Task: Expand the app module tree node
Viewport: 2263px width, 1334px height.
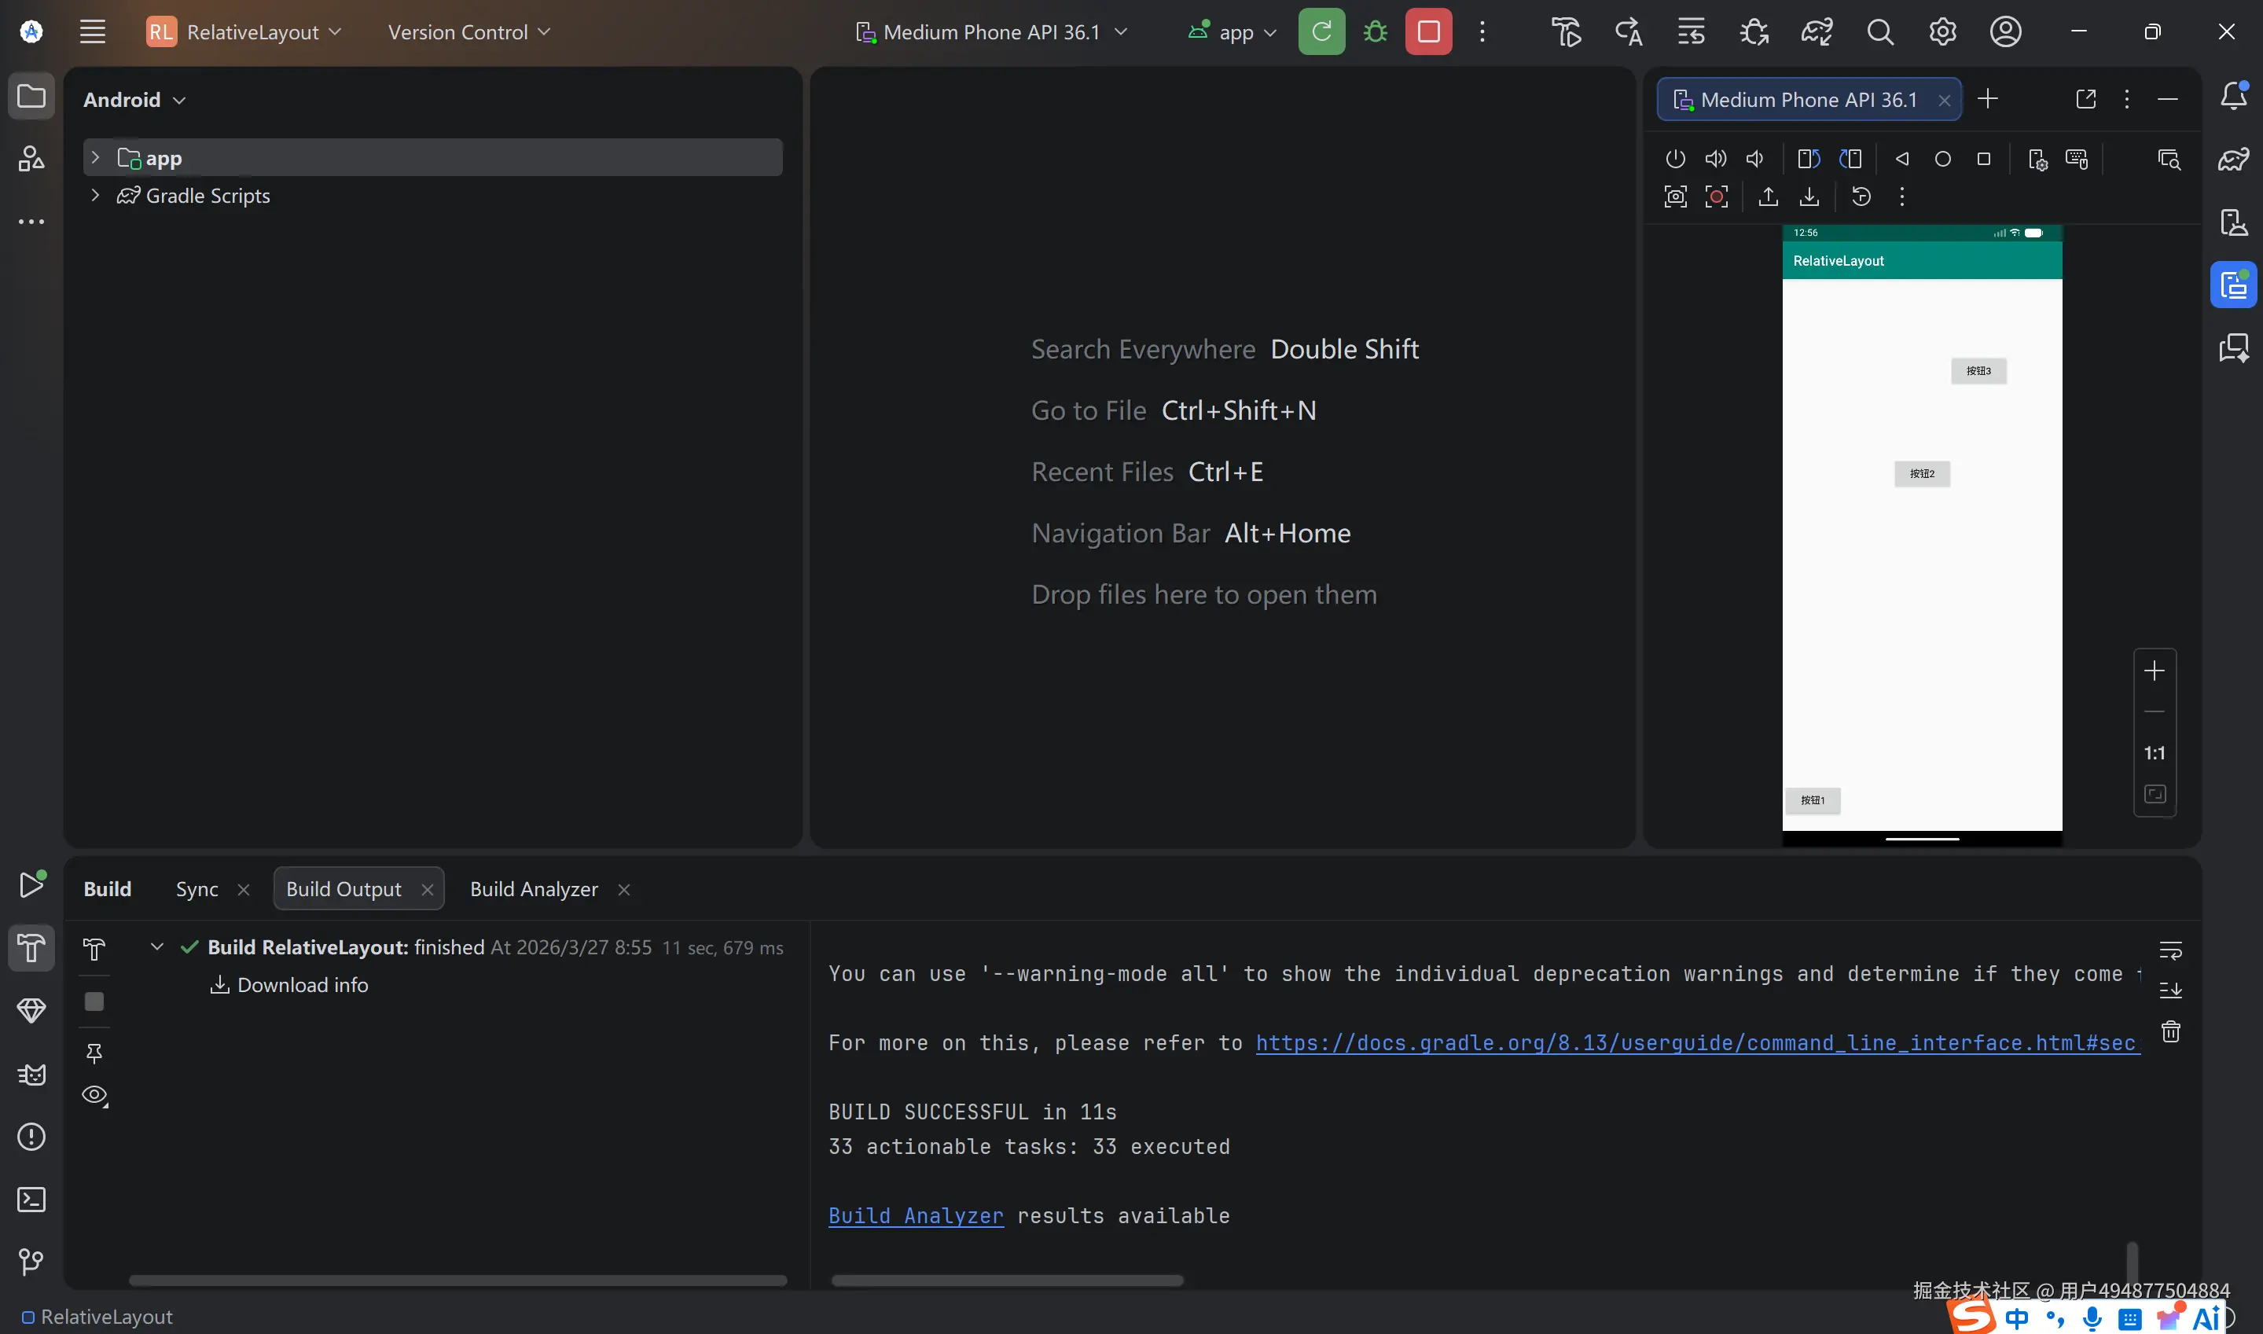Action: pyautogui.click(x=95, y=158)
